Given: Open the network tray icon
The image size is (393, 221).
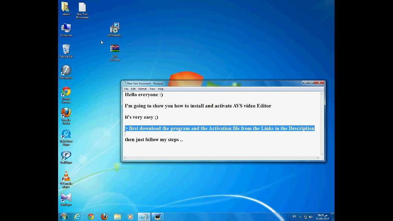Looking at the screenshot, I should point(306,217).
